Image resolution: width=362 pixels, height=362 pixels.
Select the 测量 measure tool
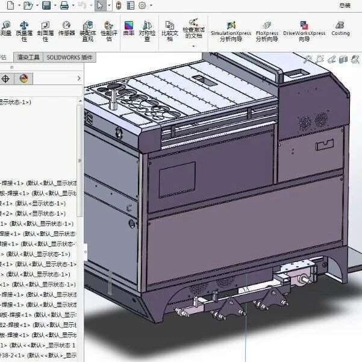click(x=5, y=29)
